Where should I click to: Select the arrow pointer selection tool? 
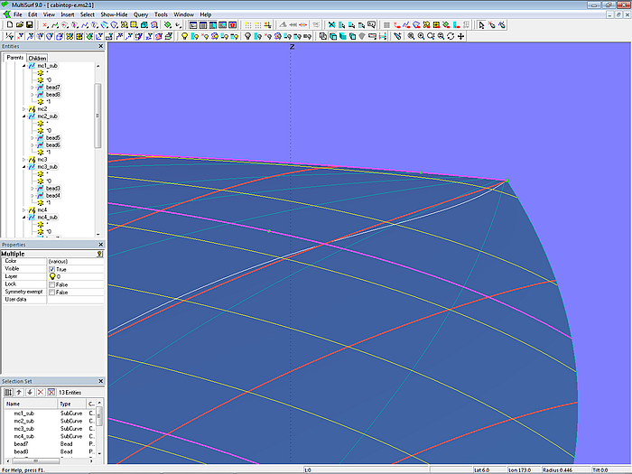pyautogui.click(x=481, y=24)
